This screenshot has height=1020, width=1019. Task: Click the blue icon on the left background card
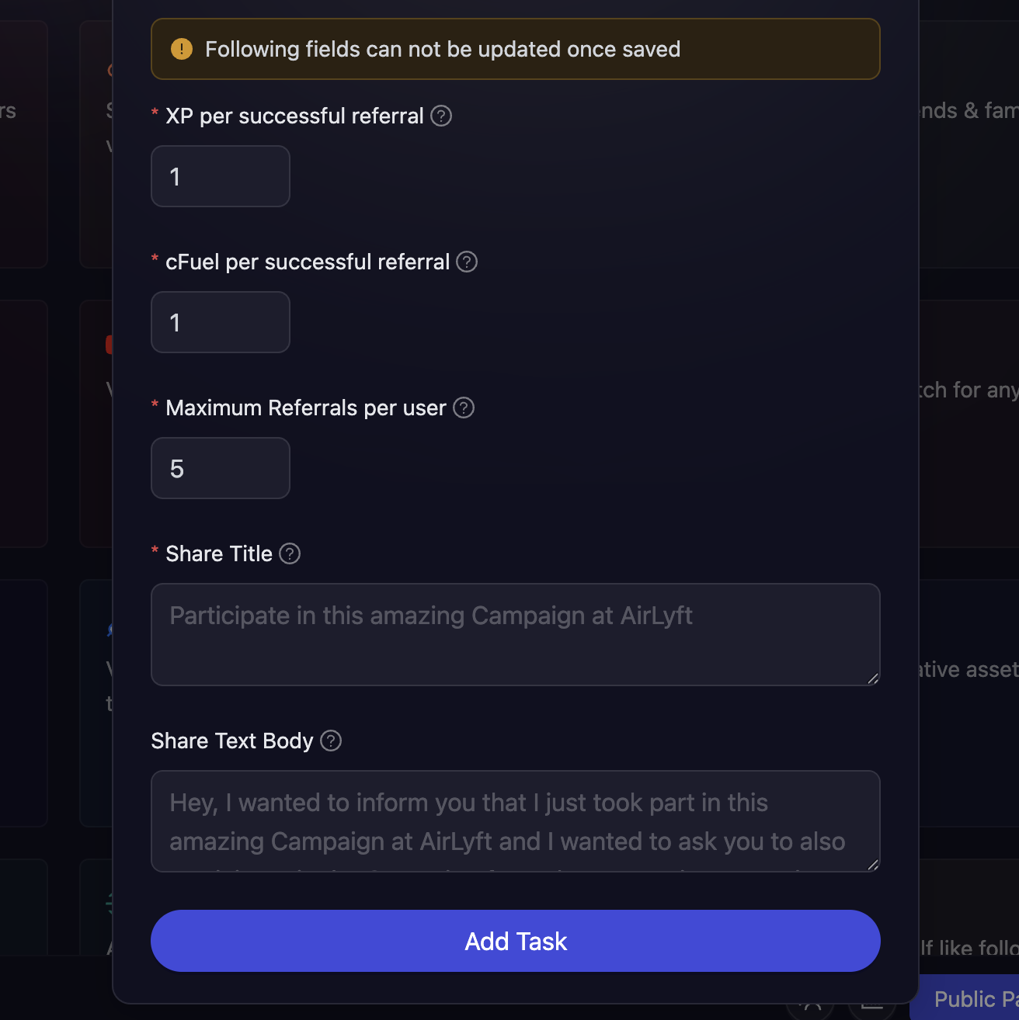click(110, 629)
